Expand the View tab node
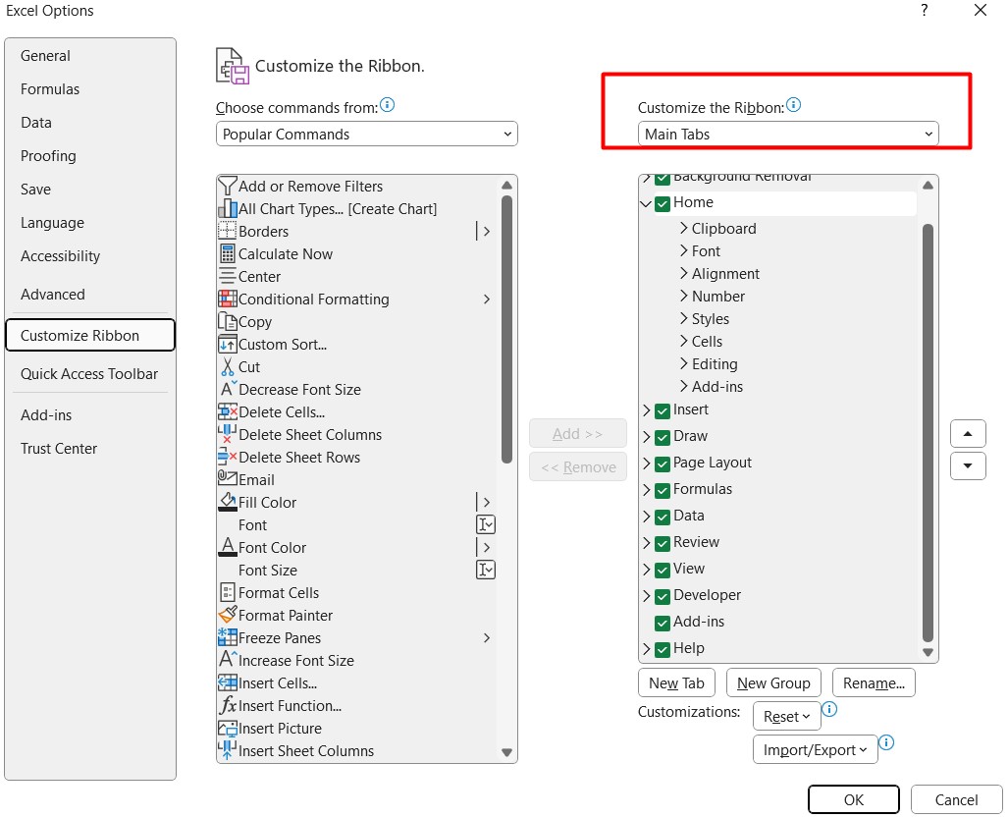The image size is (1008, 818). [x=646, y=570]
